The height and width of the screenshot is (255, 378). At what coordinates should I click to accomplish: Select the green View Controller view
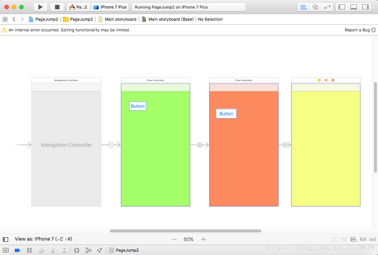tap(156, 149)
